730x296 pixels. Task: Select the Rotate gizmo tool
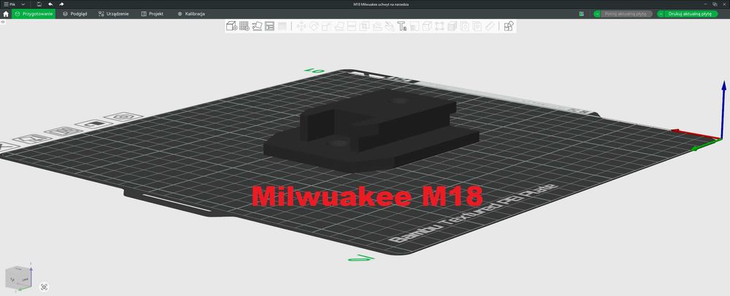314,26
